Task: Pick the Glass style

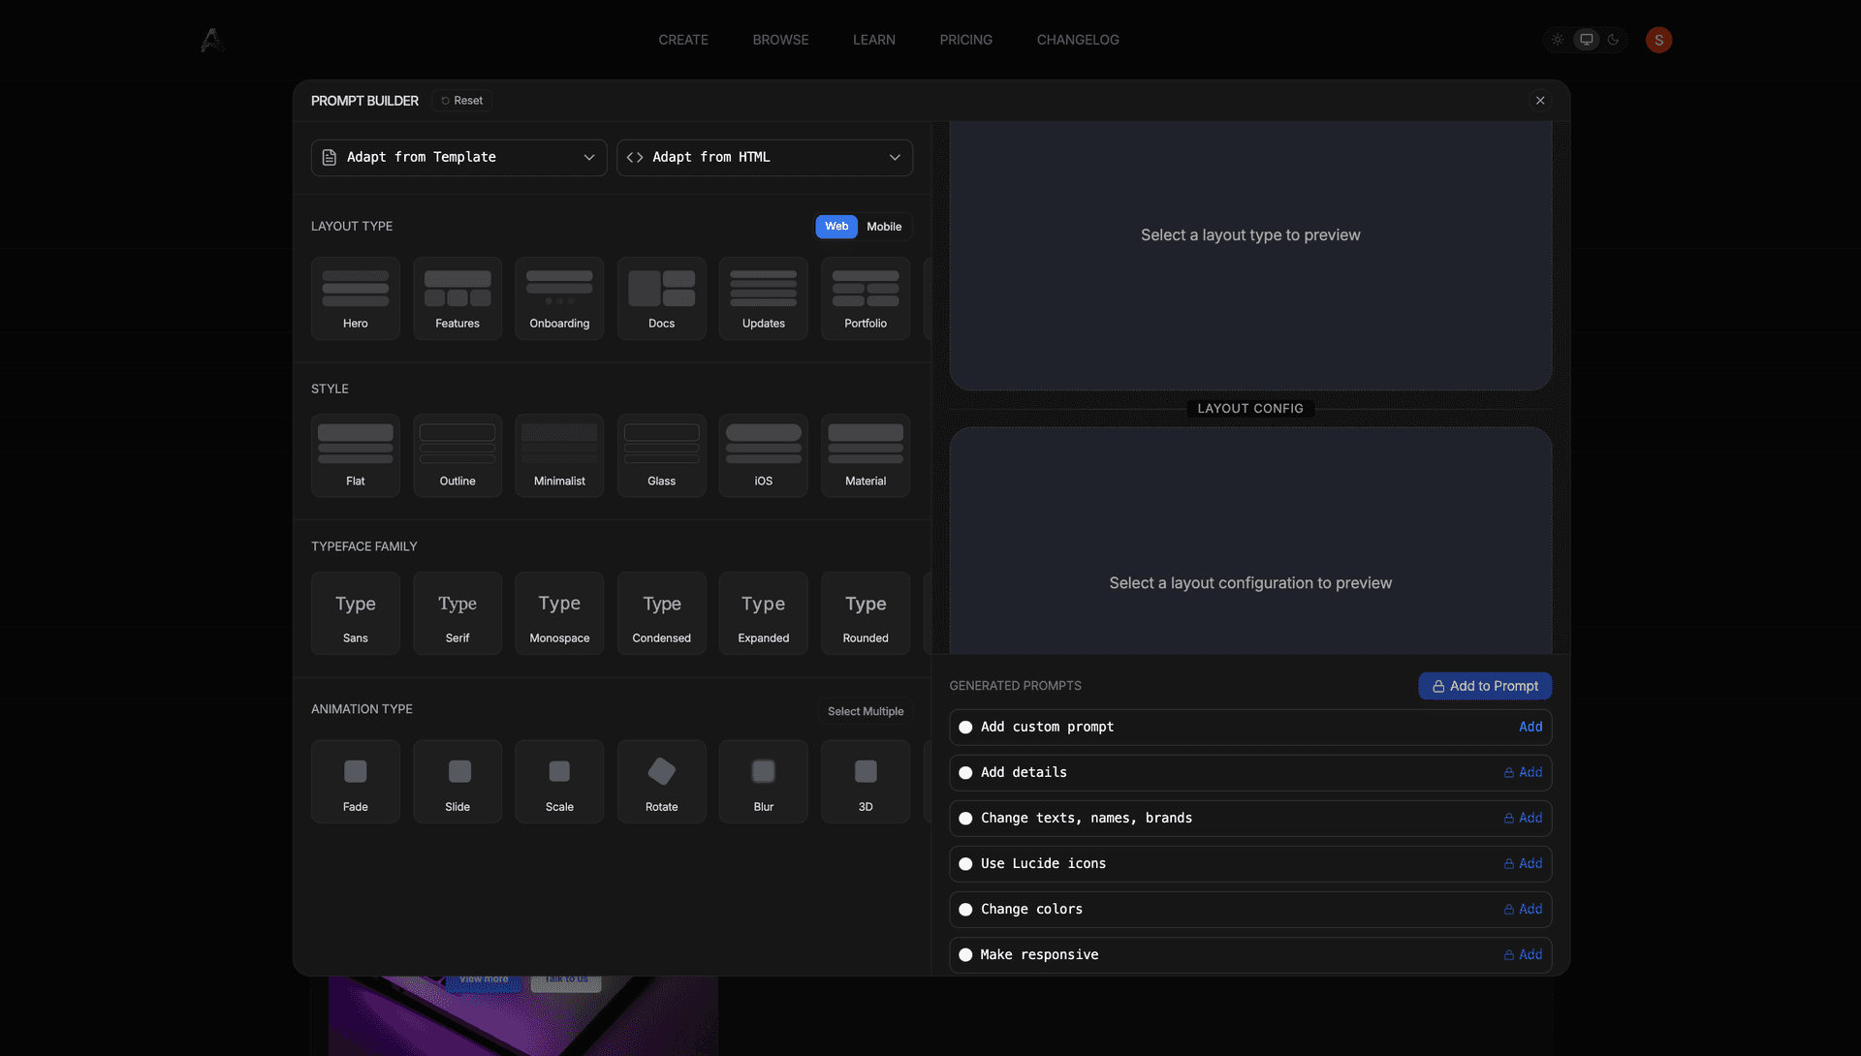Action: point(661,454)
